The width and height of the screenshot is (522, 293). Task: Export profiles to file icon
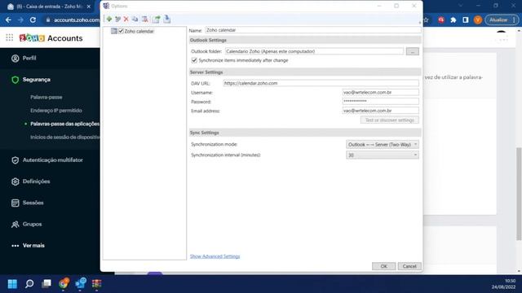click(156, 20)
